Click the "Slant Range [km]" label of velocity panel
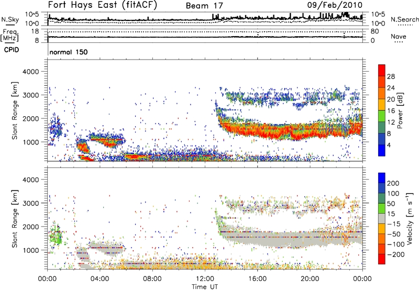The width and height of the screenshot is (419, 290). tap(15, 218)
